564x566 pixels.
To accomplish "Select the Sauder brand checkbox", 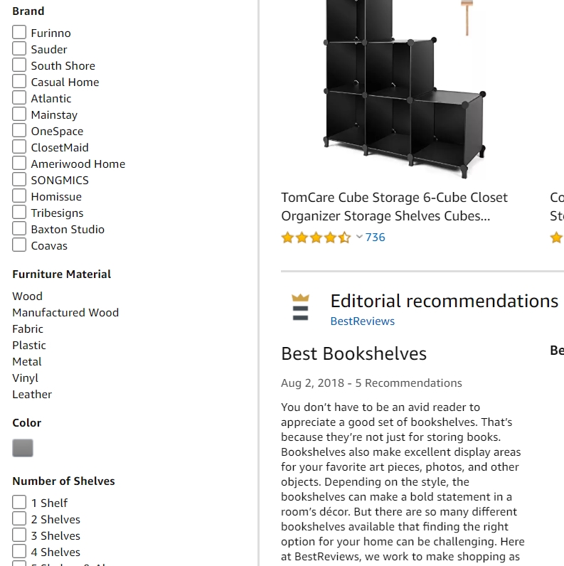I will click(x=19, y=49).
